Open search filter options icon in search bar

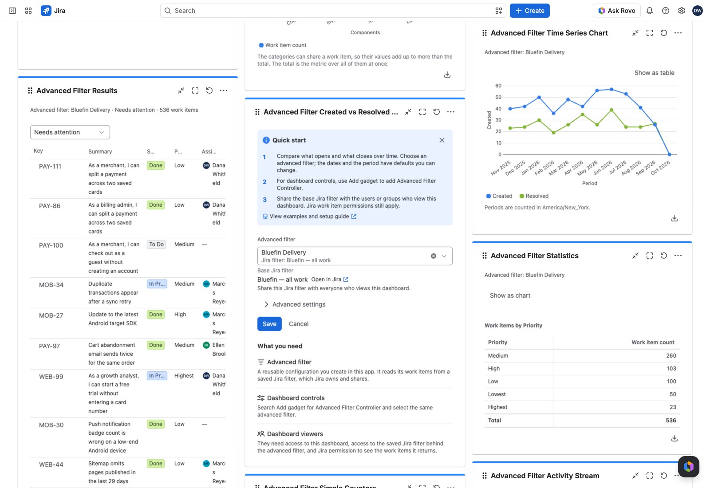point(499,11)
